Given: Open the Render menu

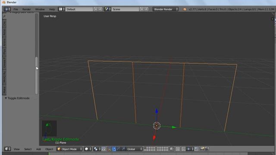Looking at the screenshot, I should coord(26,9).
